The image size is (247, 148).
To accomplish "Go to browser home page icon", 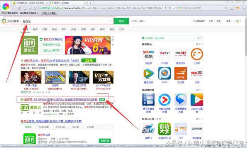I will pyautogui.click(x=25, y=8).
